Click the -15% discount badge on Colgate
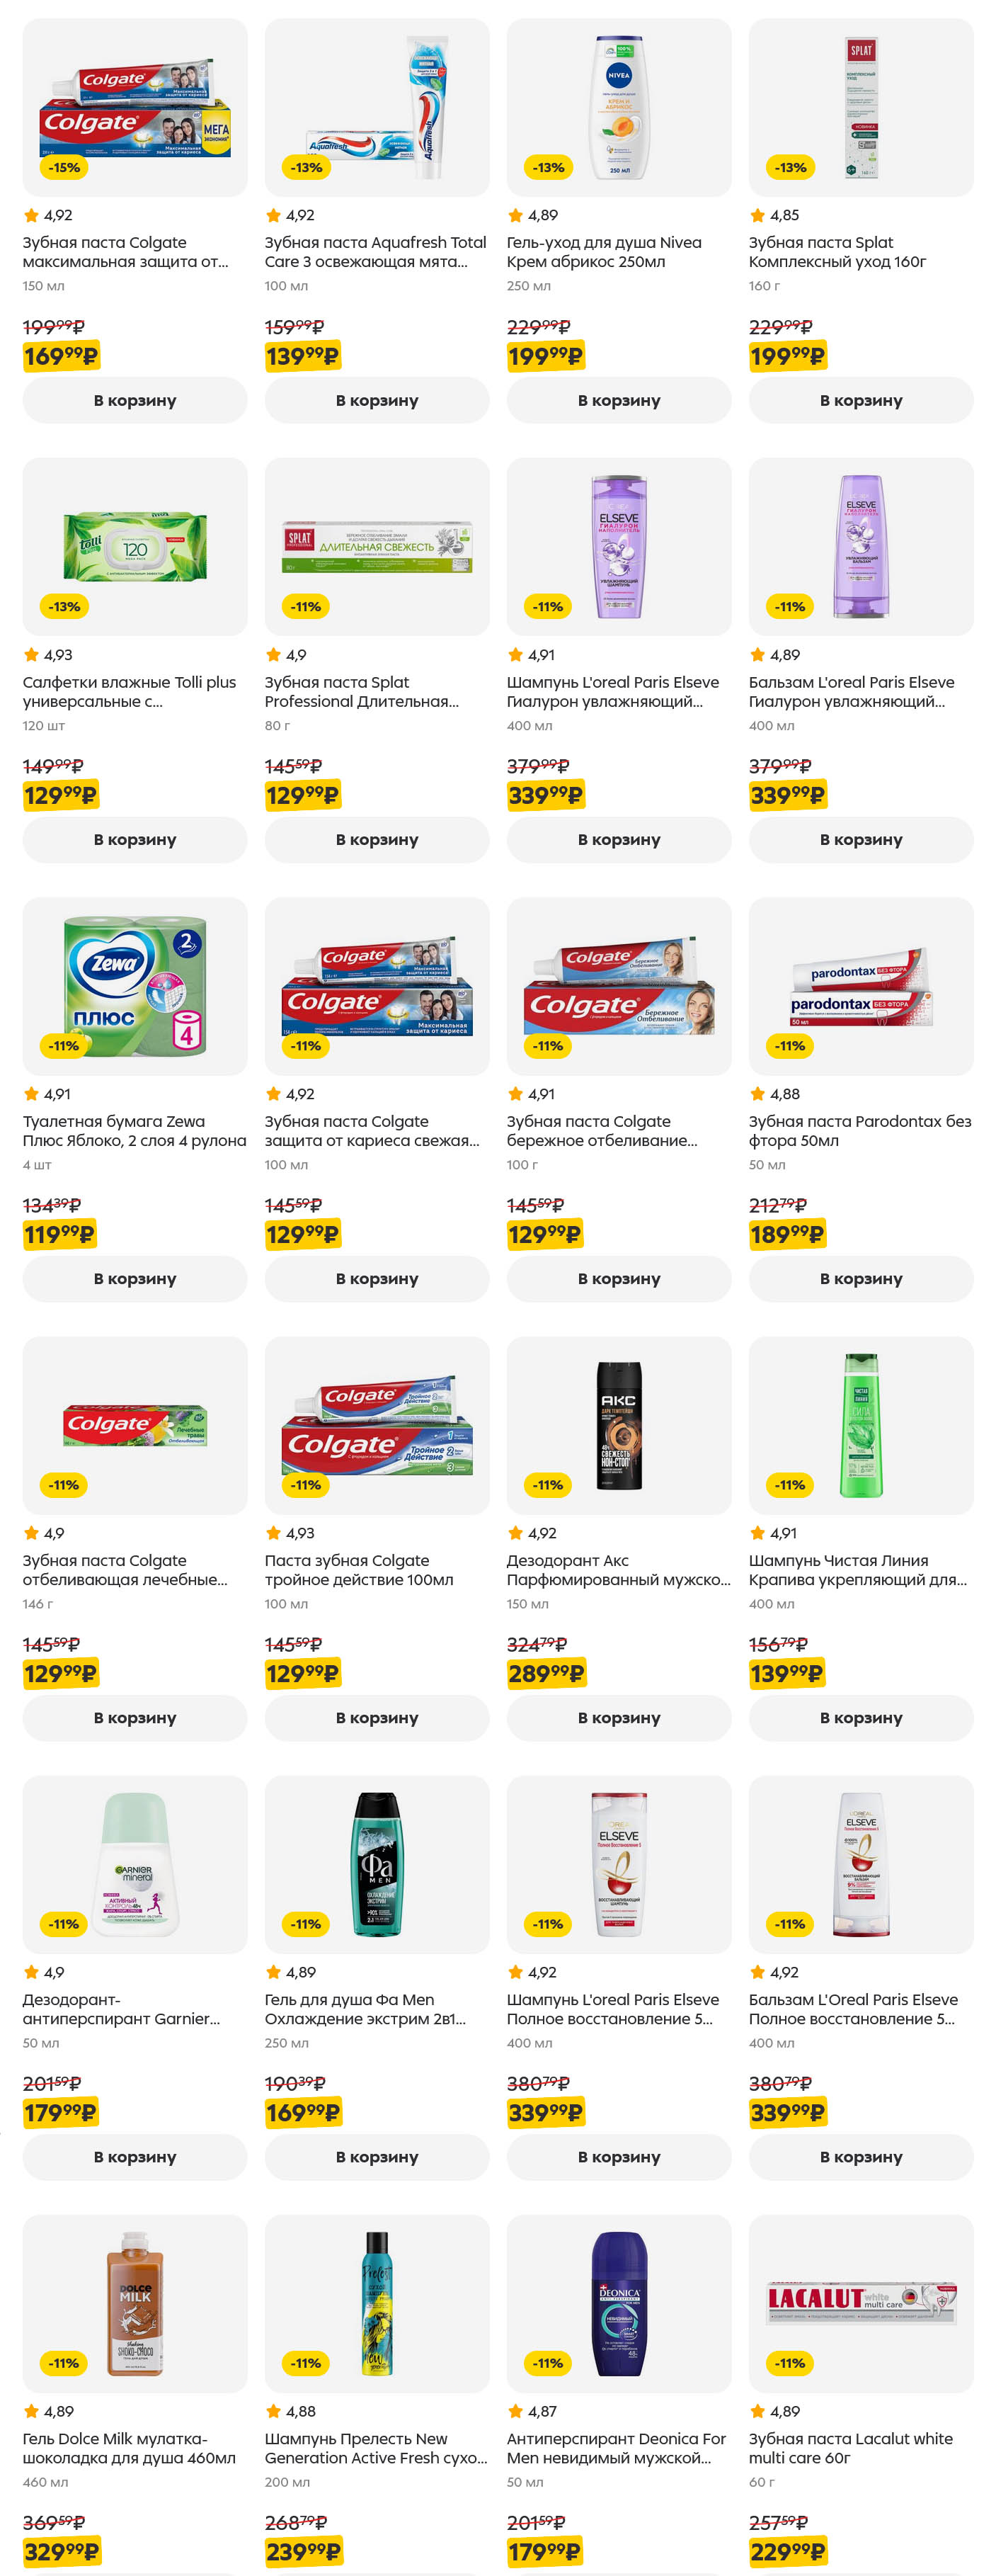996x2576 pixels. tap(64, 168)
